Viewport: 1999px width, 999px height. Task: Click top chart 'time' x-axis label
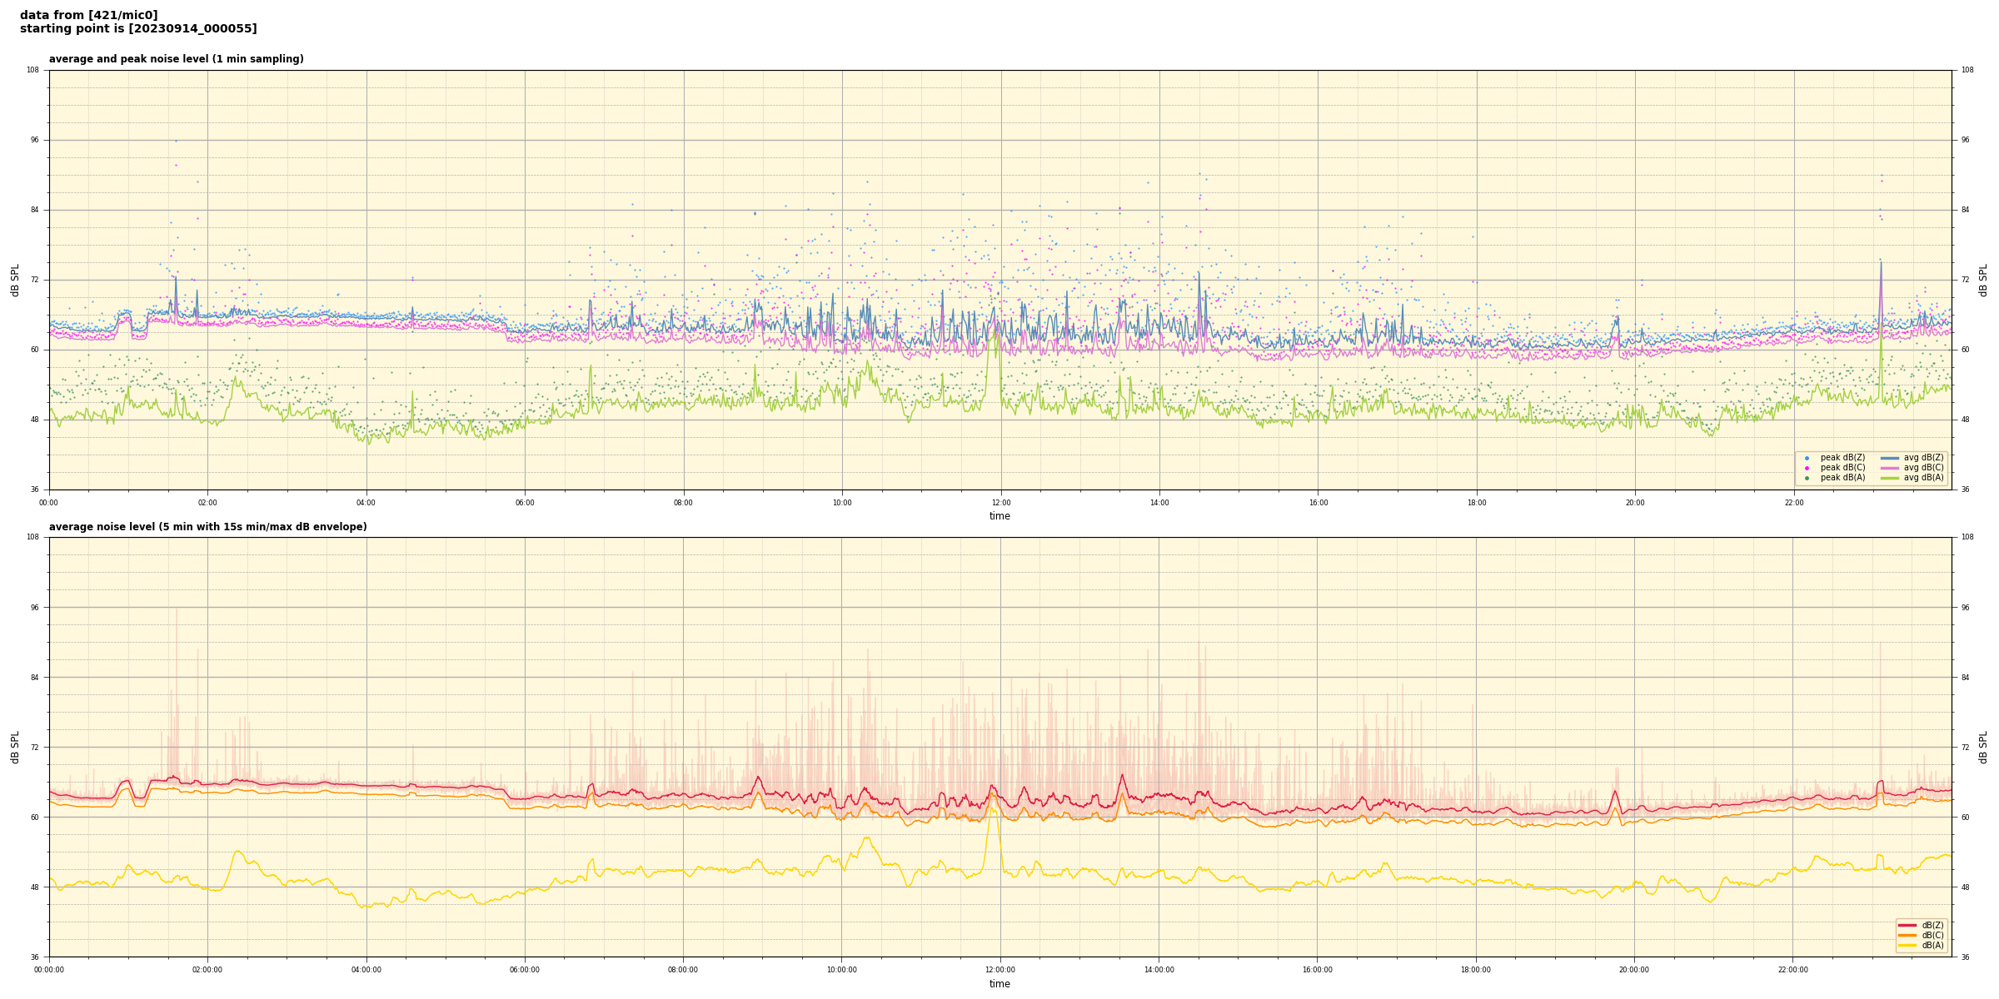(999, 516)
